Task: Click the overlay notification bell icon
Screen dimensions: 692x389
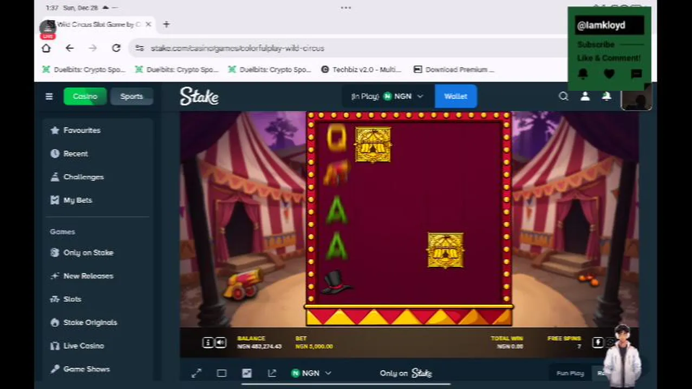Action: (583, 74)
